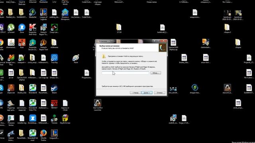Select the Hybrid Animation desktop shortcut
Viewport: 255px width, 143px height.
pos(11,135)
